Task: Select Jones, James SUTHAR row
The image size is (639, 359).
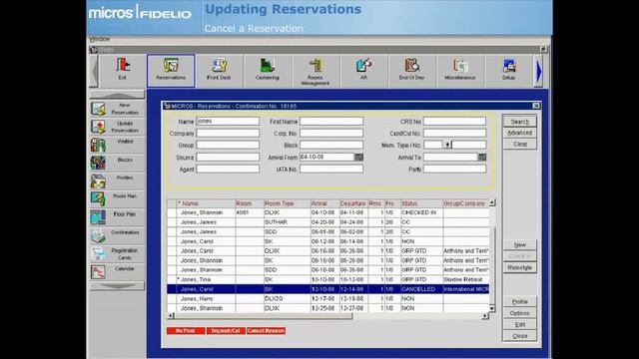Action: [x=327, y=222]
